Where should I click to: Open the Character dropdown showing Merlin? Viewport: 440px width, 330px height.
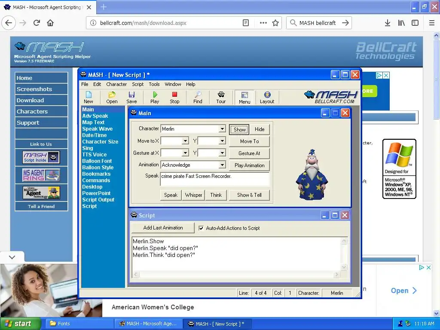(x=222, y=129)
